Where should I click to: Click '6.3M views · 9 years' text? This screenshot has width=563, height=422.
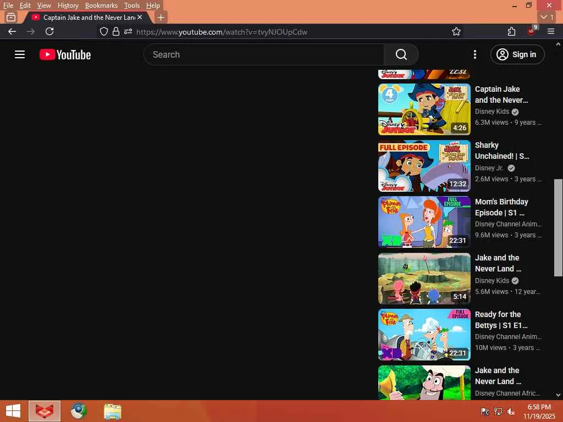508,123
